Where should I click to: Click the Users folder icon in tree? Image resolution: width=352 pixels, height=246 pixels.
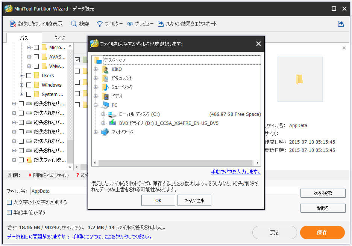36,76
